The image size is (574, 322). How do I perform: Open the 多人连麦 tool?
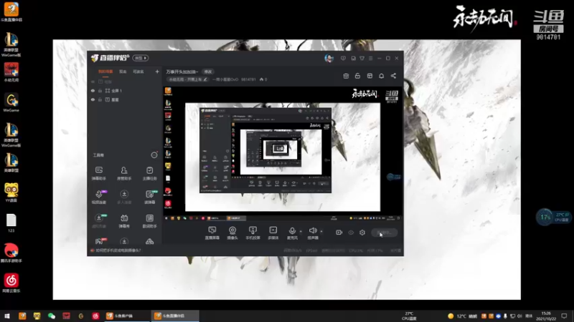pos(124,197)
